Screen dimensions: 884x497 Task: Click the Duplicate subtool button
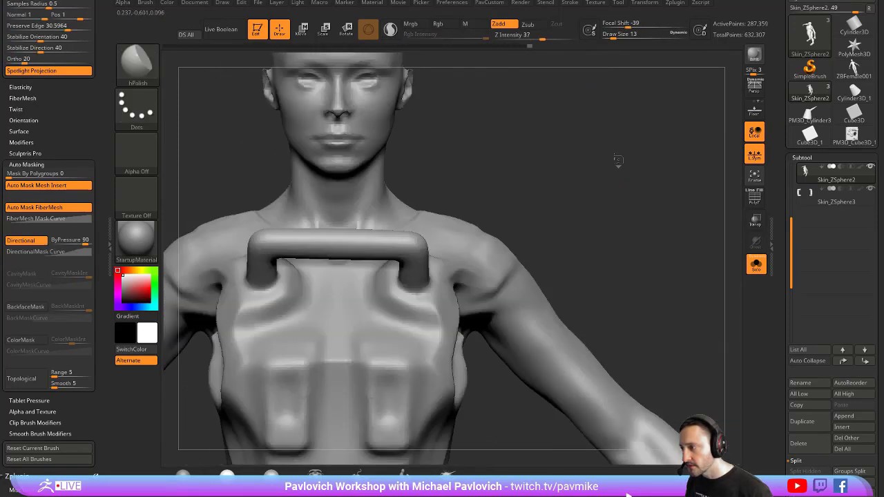pos(809,421)
